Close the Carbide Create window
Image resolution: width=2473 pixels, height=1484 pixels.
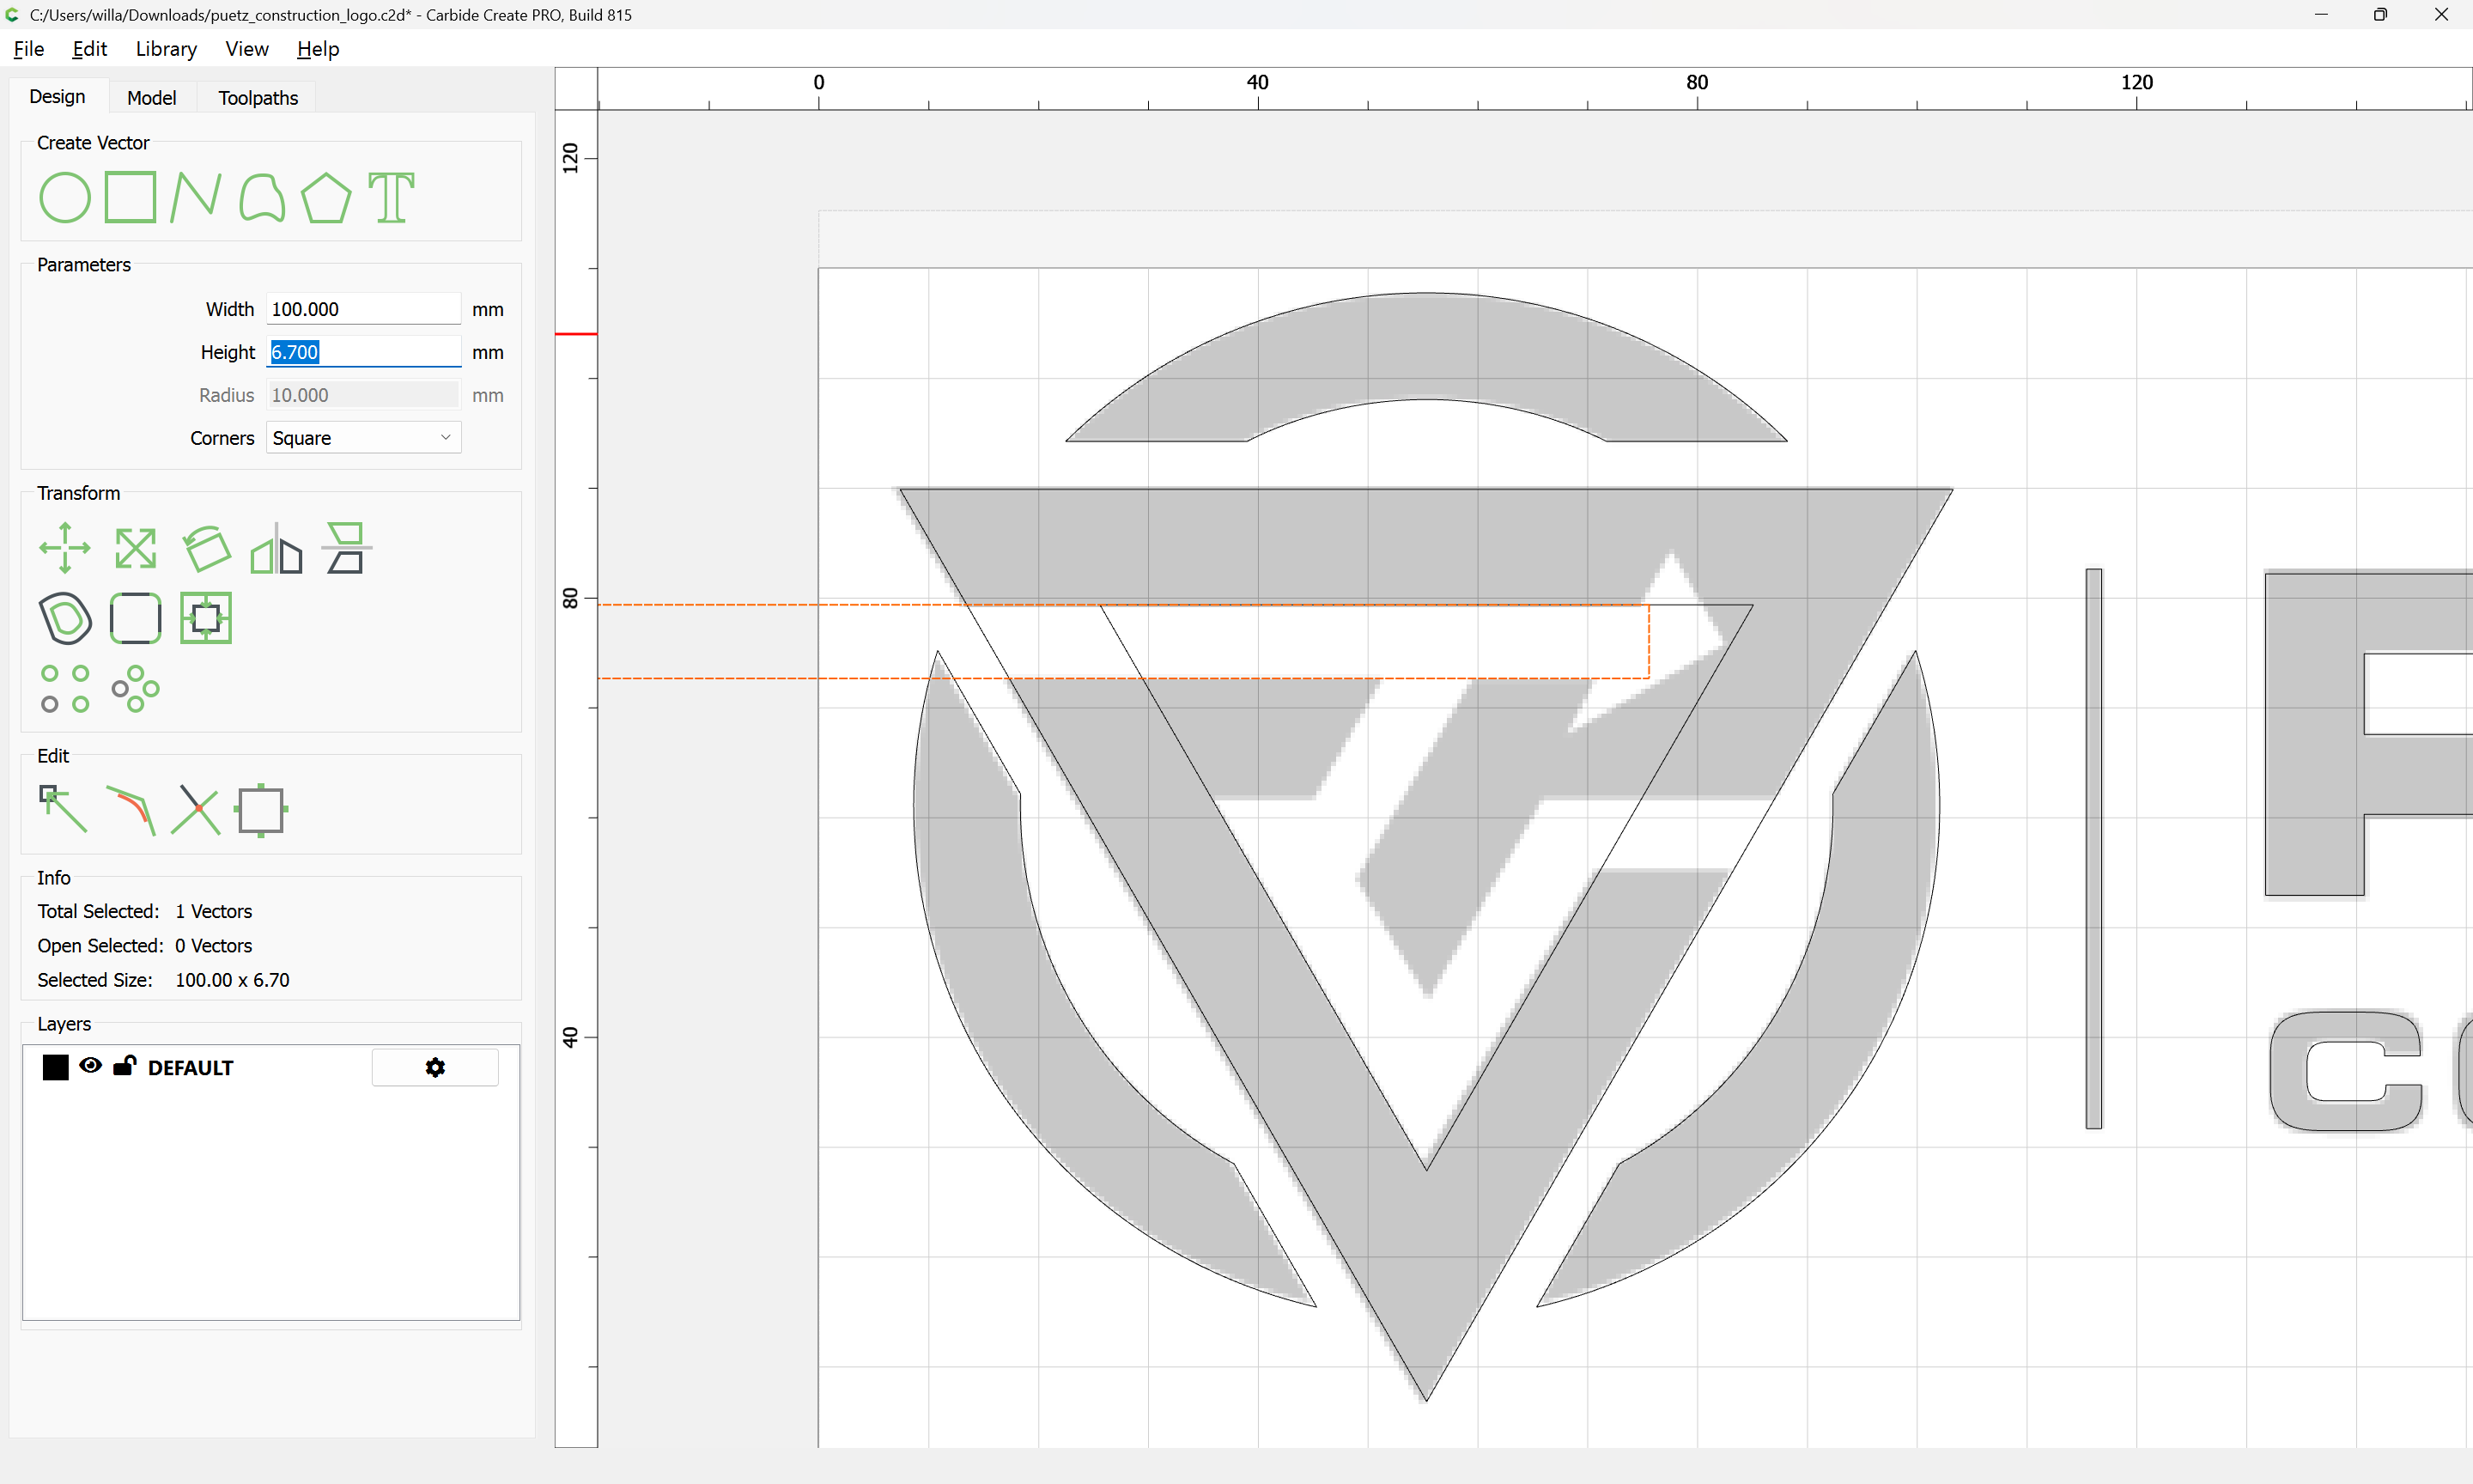(2441, 14)
